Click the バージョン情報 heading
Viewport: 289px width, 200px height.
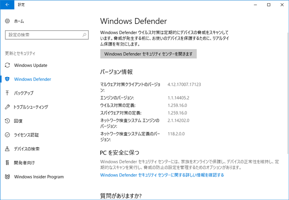(117, 72)
